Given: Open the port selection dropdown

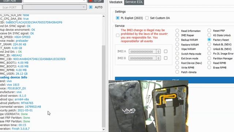Looking at the screenshot, I should tap(55, 7).
